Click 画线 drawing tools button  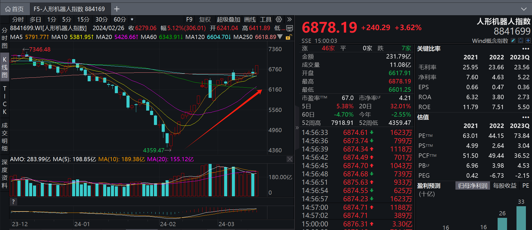click(x=250, y=20)
